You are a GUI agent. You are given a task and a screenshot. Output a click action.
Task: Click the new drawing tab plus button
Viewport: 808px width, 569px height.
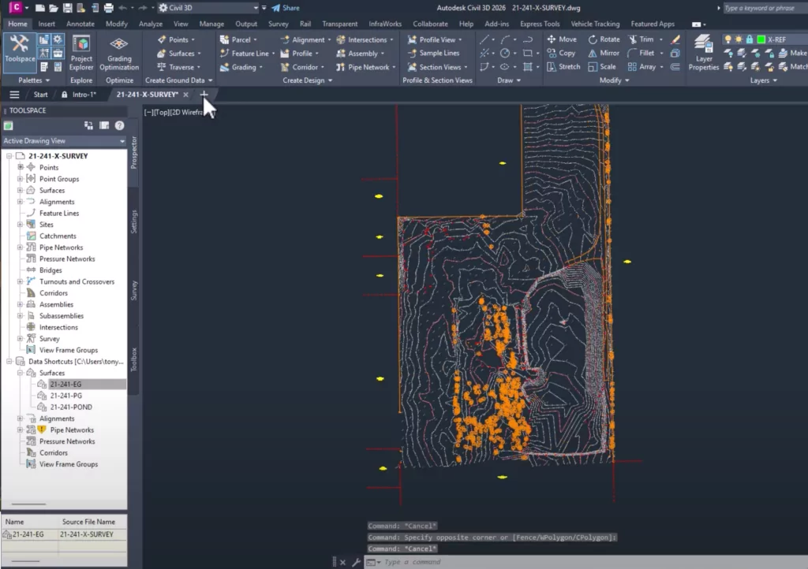click(x=204, y=95)
